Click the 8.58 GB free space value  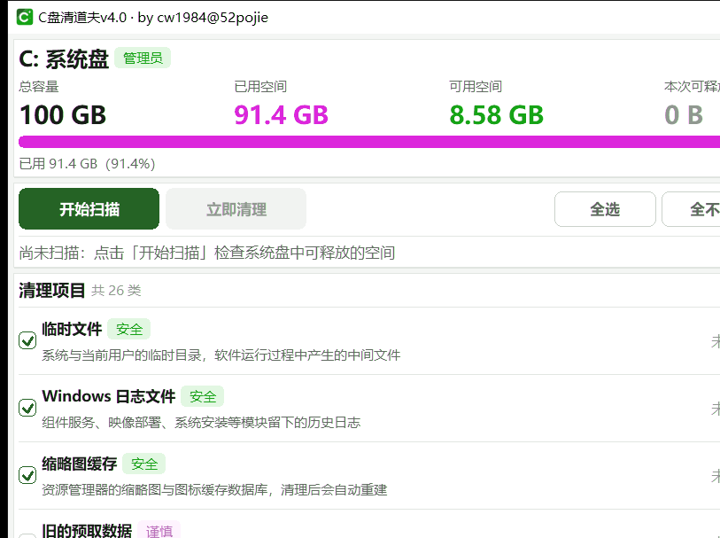(496, 115)
